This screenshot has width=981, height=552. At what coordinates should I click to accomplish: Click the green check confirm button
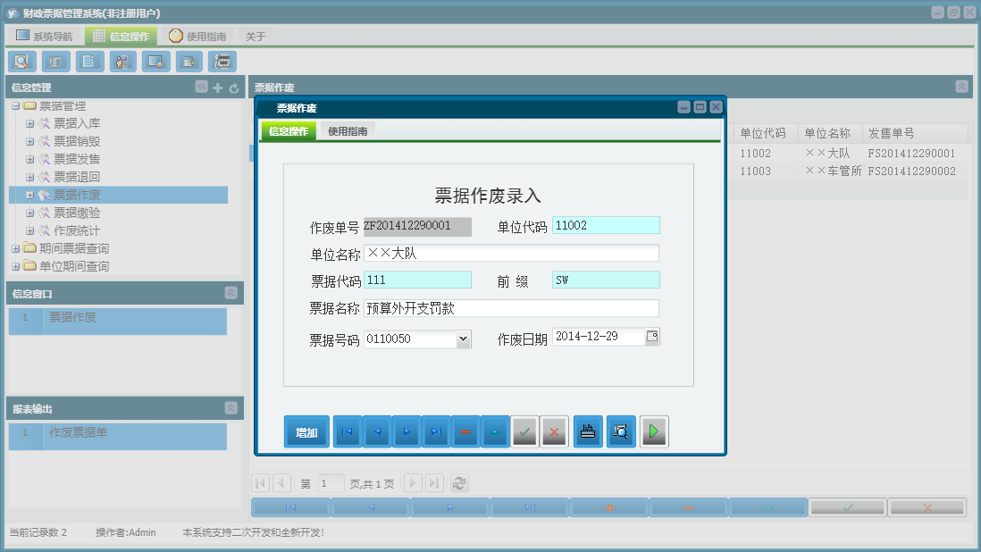coord(525,431)
